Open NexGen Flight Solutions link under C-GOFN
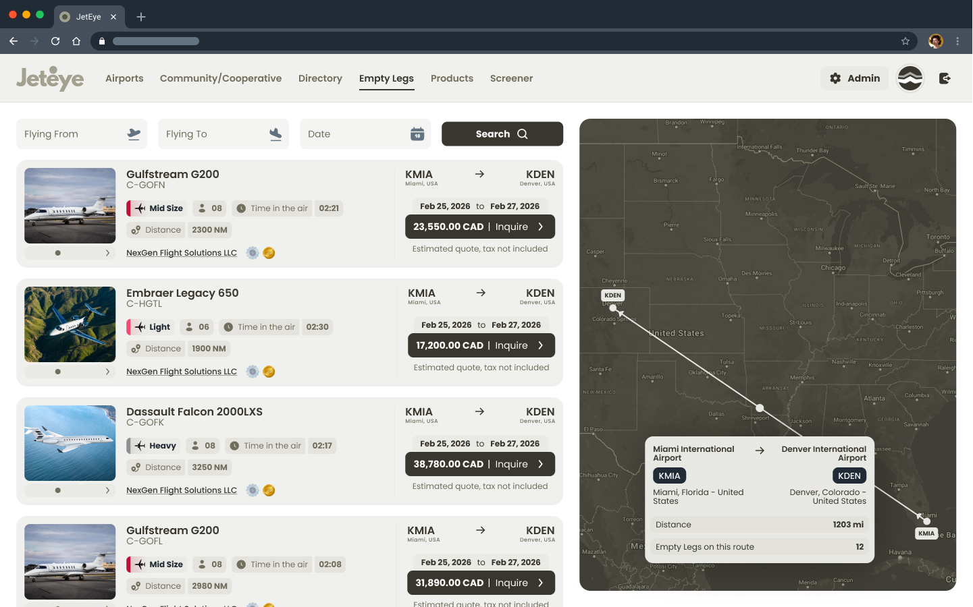Screen dimensions: 973x607 182,253
